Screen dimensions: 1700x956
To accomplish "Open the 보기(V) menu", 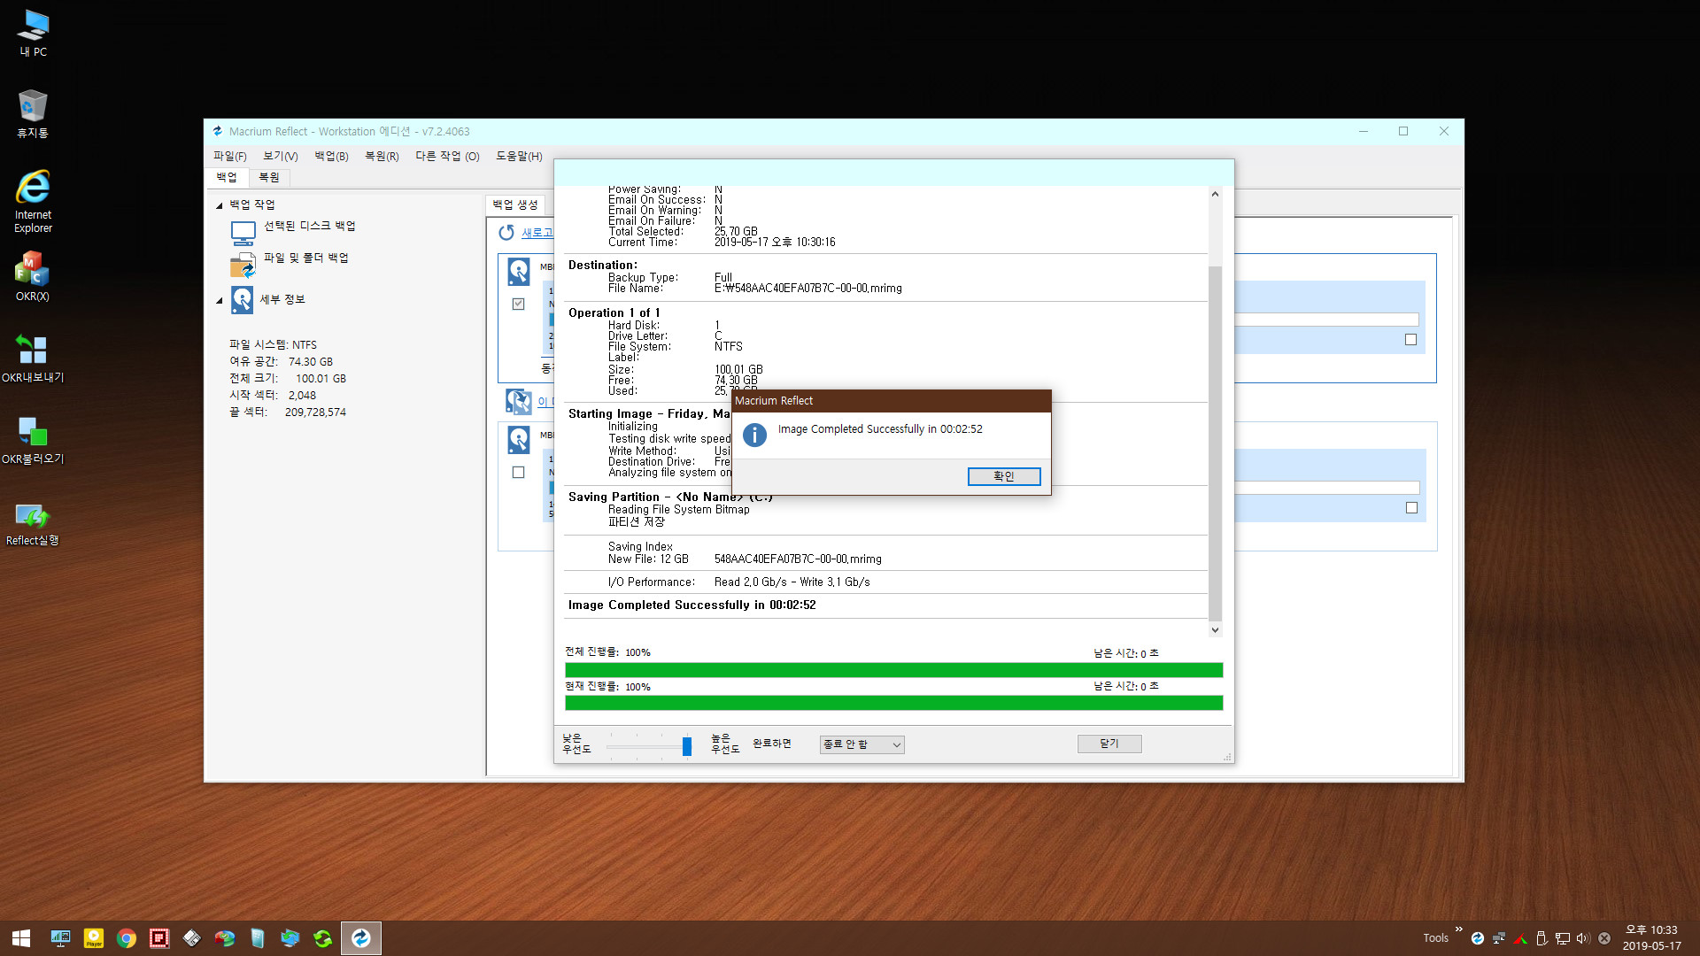I will coord(280,156).
